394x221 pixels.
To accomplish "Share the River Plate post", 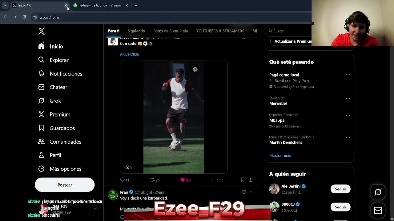I will click(x=251, y=180).
